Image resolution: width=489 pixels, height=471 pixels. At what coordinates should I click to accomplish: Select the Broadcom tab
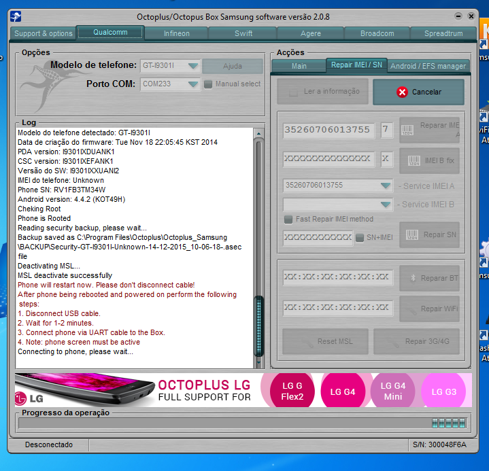click(x=377, y=33)
